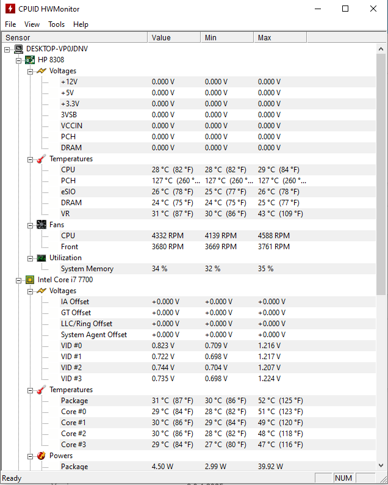Open the Tools menu
388x485 pixels.
coord(56,24)
